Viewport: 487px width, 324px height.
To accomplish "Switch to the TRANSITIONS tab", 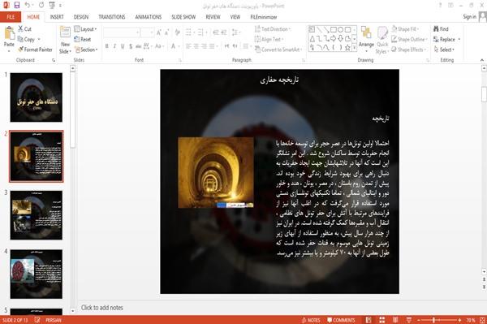I will click(112, 17).
